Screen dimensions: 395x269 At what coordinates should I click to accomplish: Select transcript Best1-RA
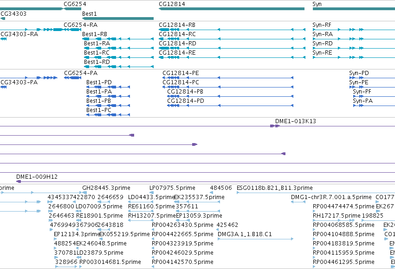click(x=97, y=44)
